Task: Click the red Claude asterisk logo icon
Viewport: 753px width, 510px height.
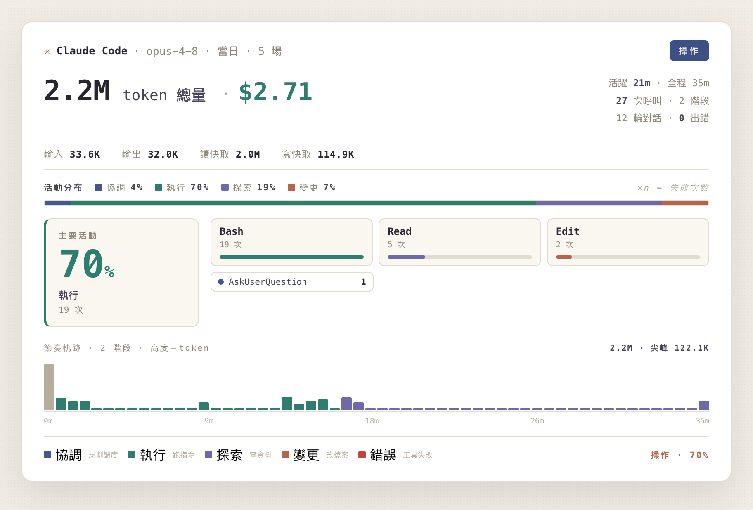Action: (47, 52)
